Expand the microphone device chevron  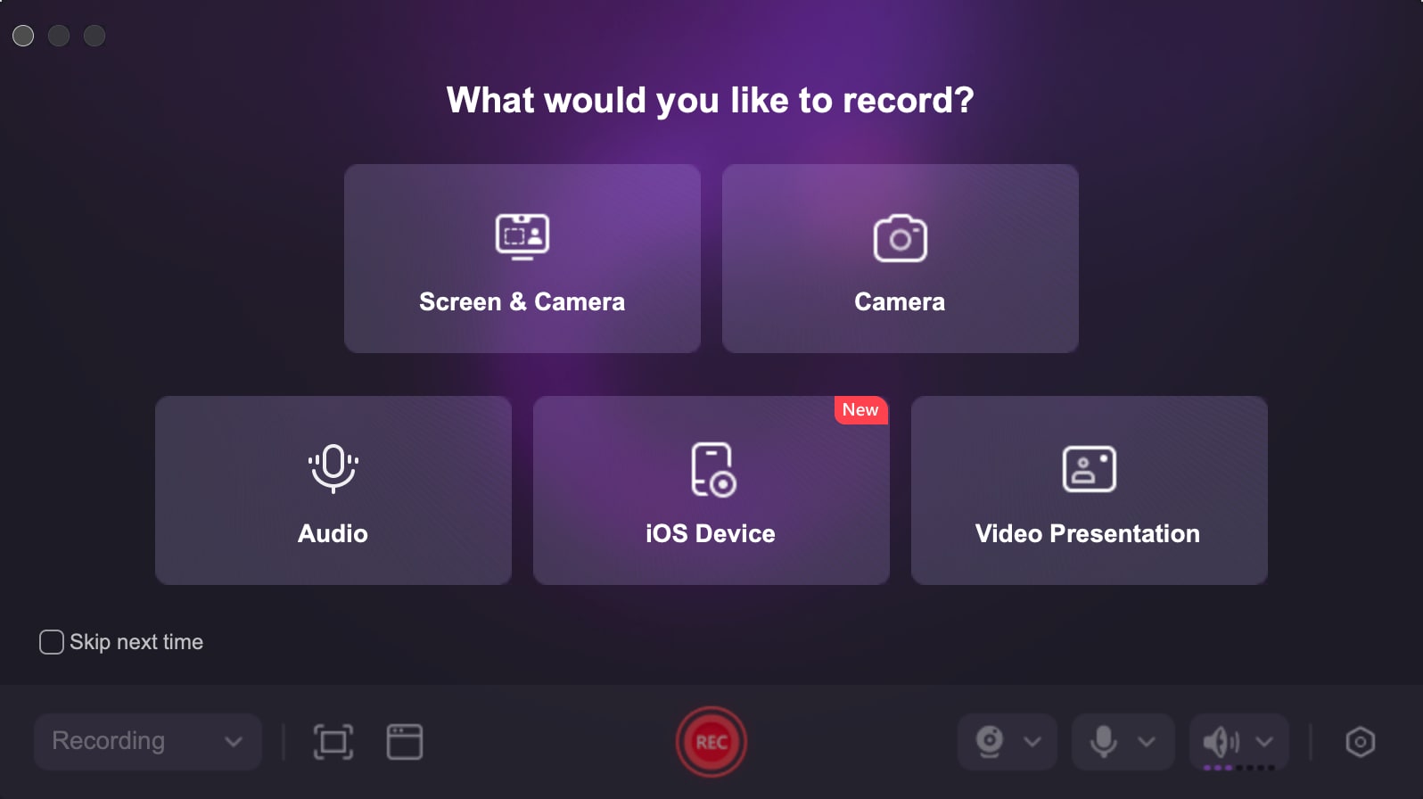point(1147,742)
